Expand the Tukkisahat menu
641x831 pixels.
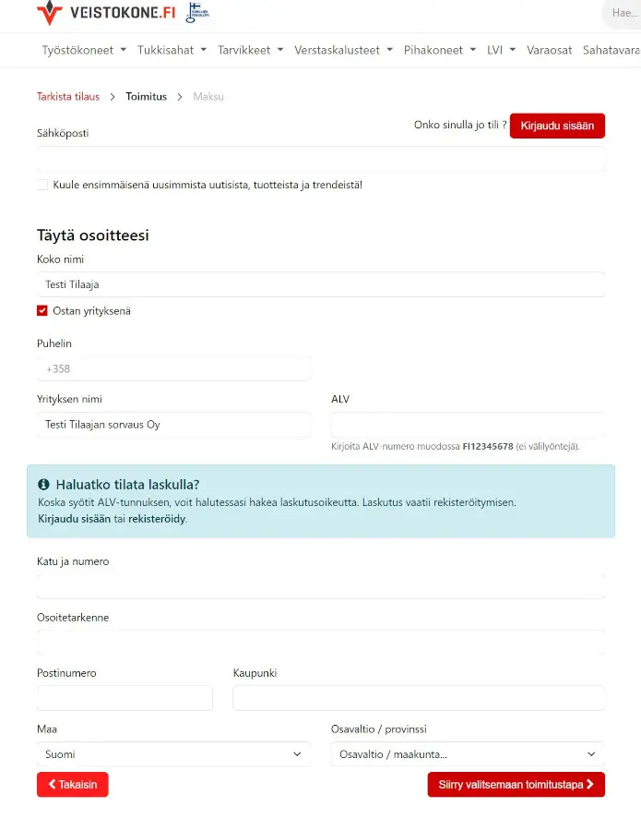(172, 50)
